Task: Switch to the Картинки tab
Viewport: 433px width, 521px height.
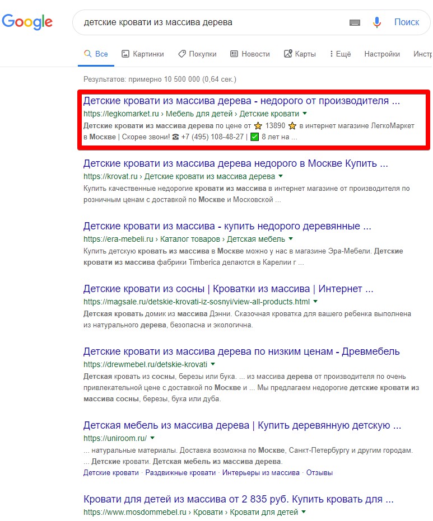Action: (142, 54)
